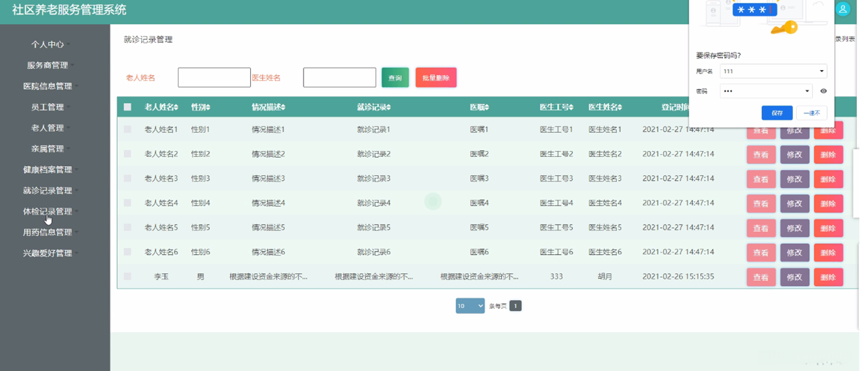Sort table by 医嘱 column arrows
The height and width of the screenshot is (371, 860).
(x=486, y=107)
